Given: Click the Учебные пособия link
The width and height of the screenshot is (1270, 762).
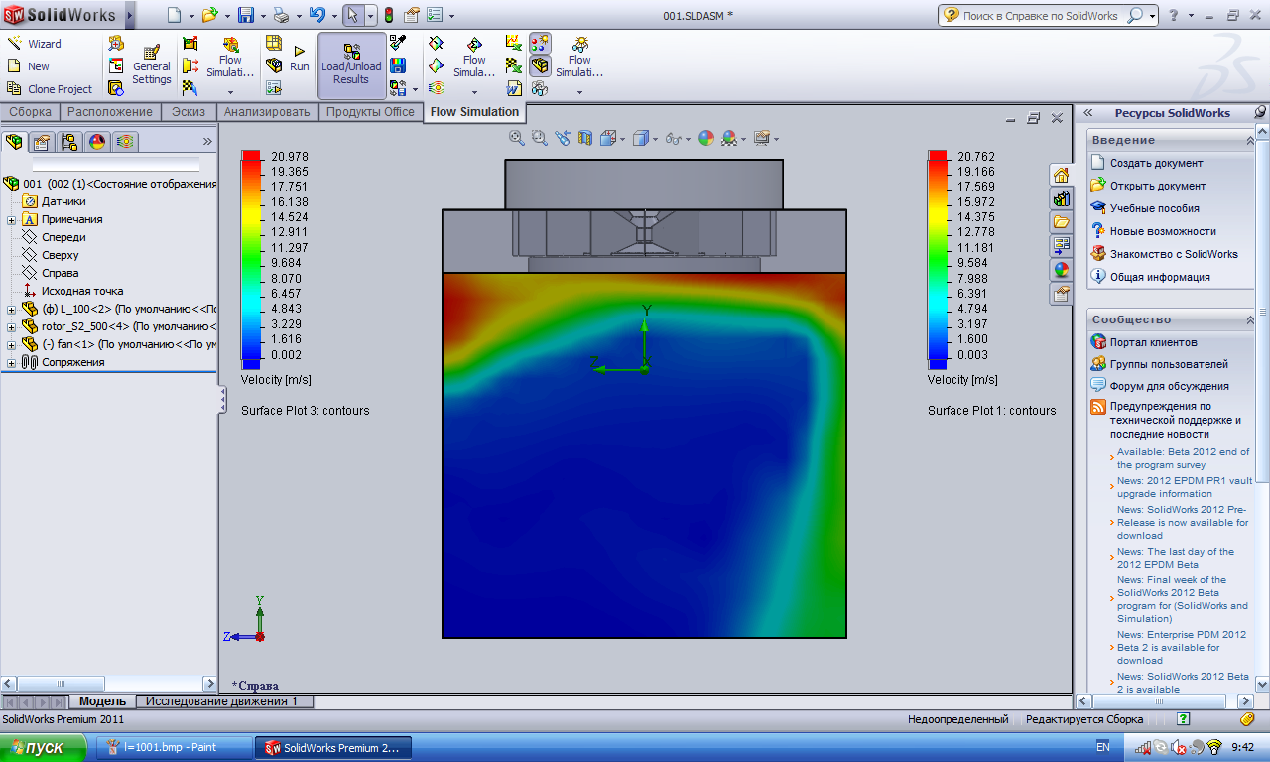Looking at the screenshot, I should click(1154, 208).
